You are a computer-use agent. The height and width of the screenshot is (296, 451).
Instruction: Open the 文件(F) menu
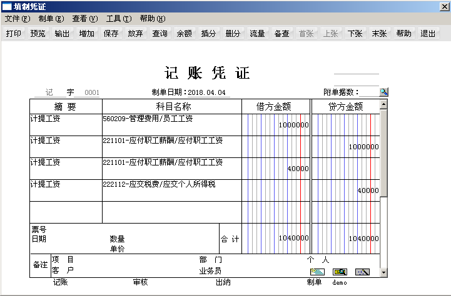pyautogui.click(x=17, y=19)
